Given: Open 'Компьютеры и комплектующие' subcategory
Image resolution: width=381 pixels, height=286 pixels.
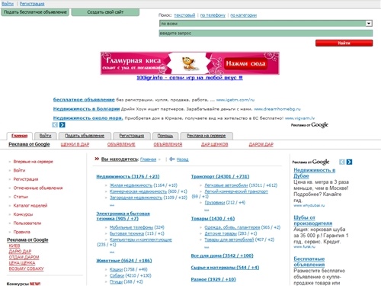Looking at the screenshot, I should pos(141,239).
